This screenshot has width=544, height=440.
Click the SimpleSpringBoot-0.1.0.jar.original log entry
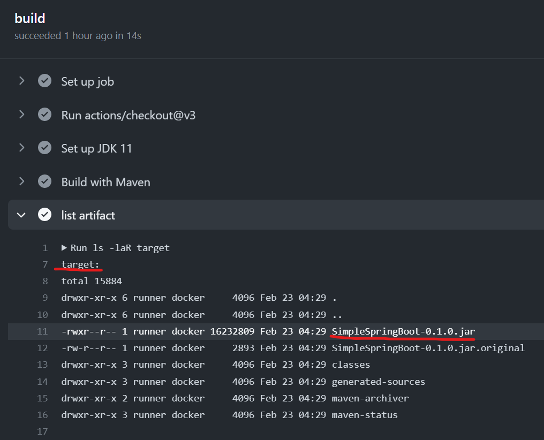tap(428, 348)
